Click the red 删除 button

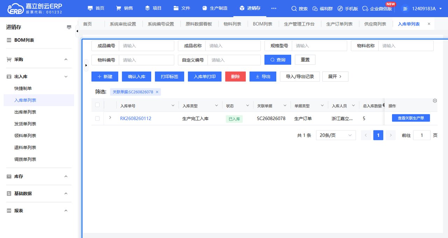click(236, 77)
